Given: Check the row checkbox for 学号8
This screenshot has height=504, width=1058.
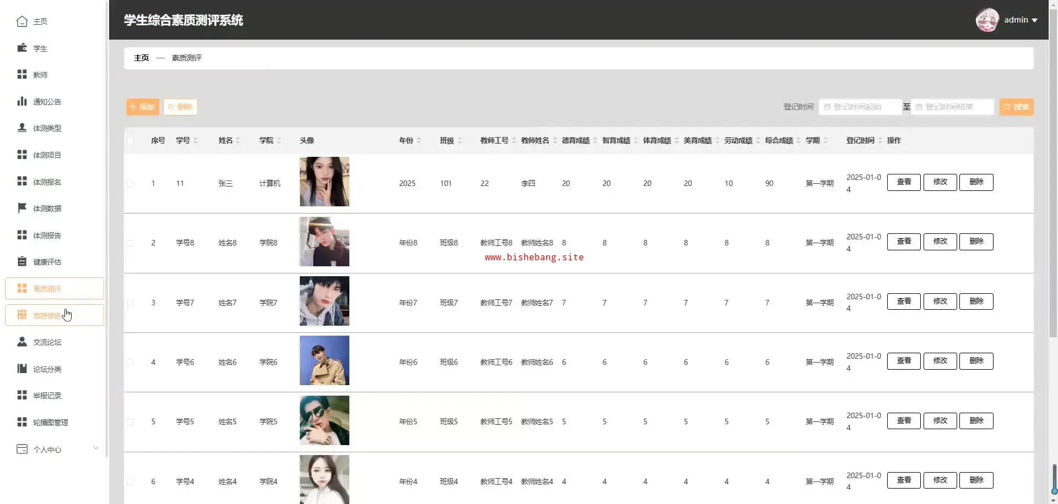Looking at the screenshot, I should click(x=130, y=243).
